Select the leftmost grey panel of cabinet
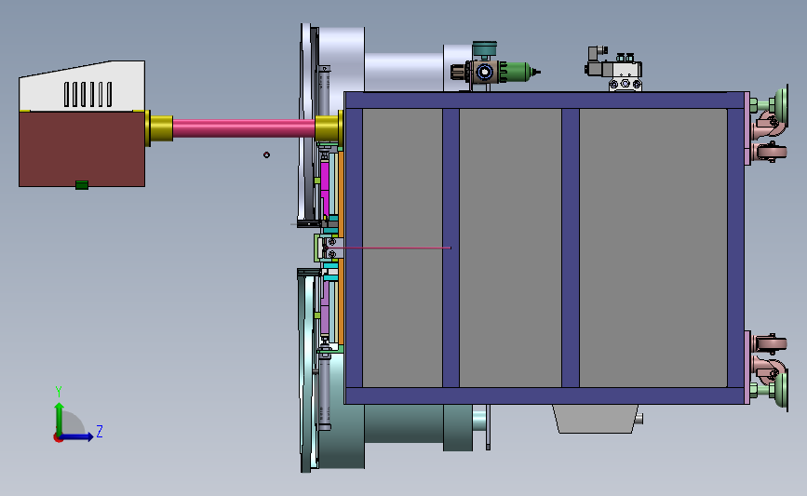The height and width of the screenshot is (496, 807). click(x=402, y=248)
